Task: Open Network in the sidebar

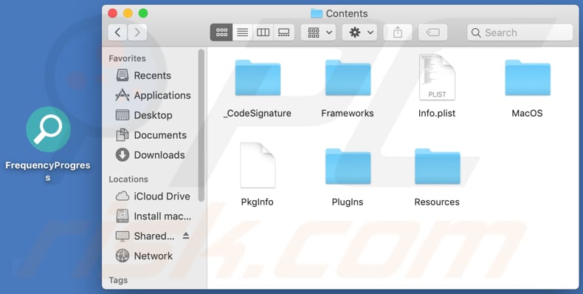Action: pos(144,256)
